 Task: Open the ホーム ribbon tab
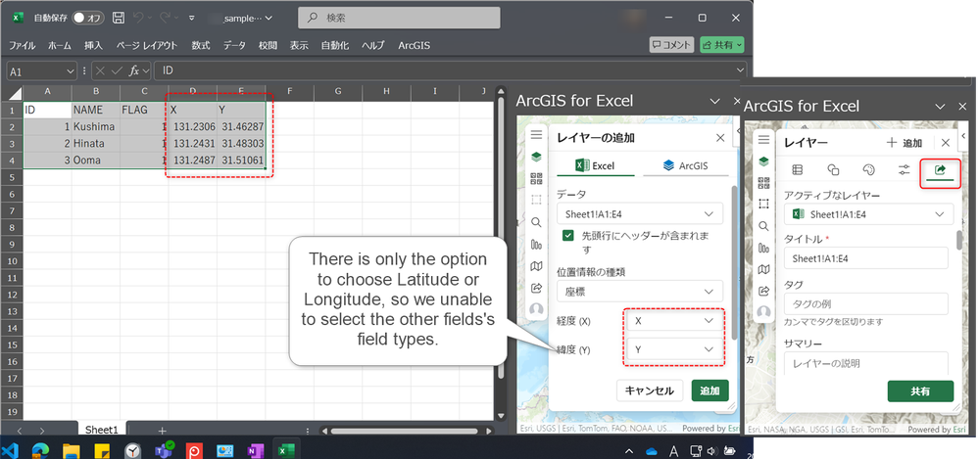coord(60,46)
